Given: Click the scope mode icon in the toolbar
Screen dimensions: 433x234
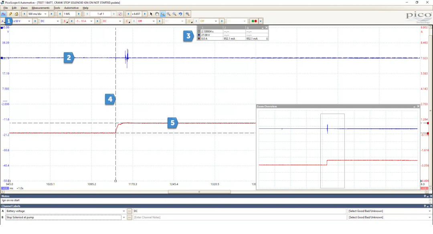Looking at the screenshot, I should click(x=3, y=14).
